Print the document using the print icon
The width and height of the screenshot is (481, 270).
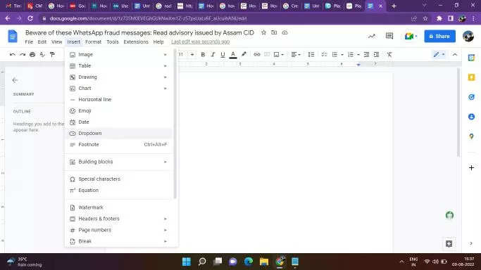[x=32, y=54]
